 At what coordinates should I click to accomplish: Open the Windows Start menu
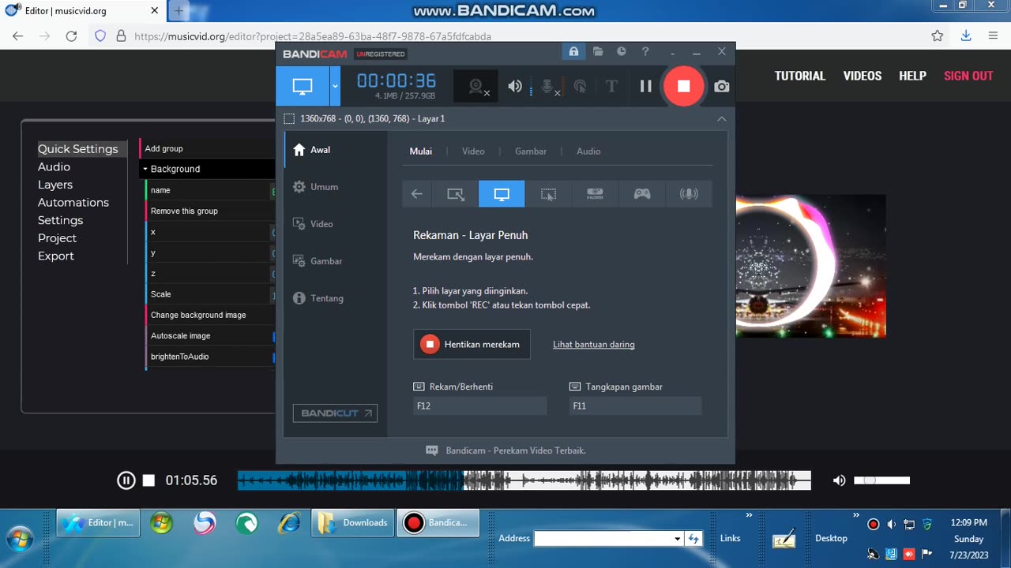tap(20, 540)
